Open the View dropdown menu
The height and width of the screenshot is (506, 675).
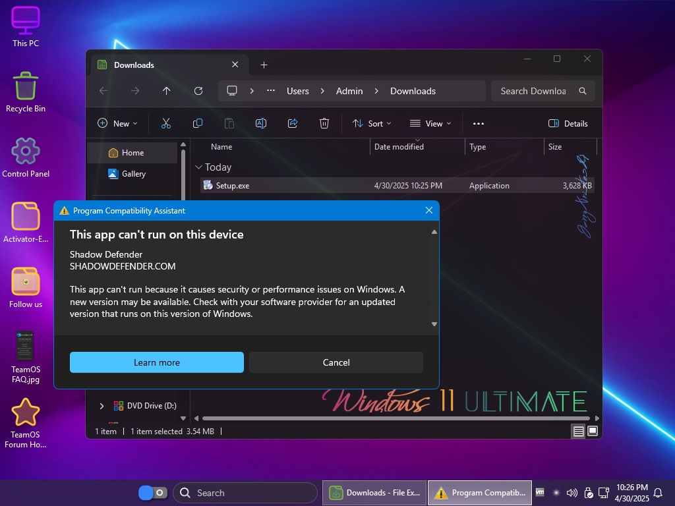pyautogui.click(x=430, y=123)
